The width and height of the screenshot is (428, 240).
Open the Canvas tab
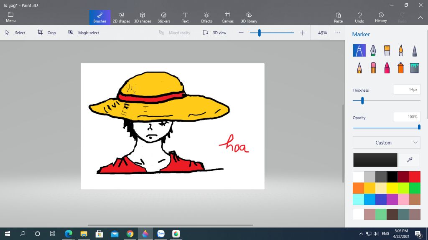pyautogui.click(x=228, y=17)
